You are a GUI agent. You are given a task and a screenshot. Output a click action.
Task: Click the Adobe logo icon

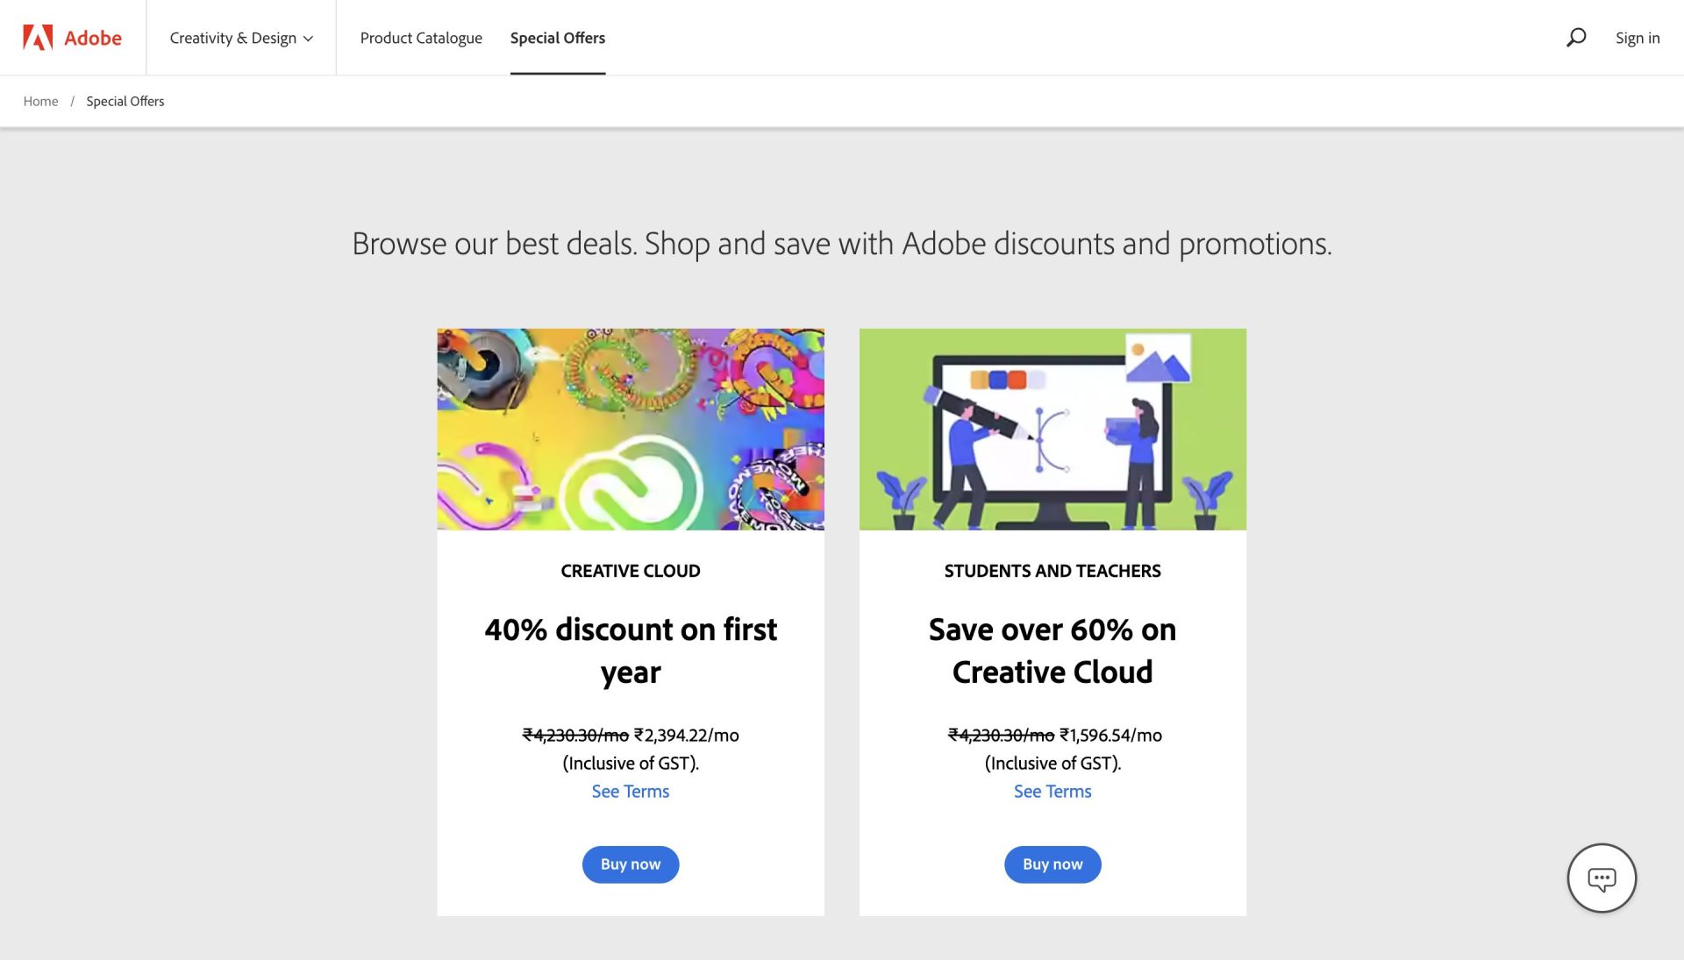(38, 38)
